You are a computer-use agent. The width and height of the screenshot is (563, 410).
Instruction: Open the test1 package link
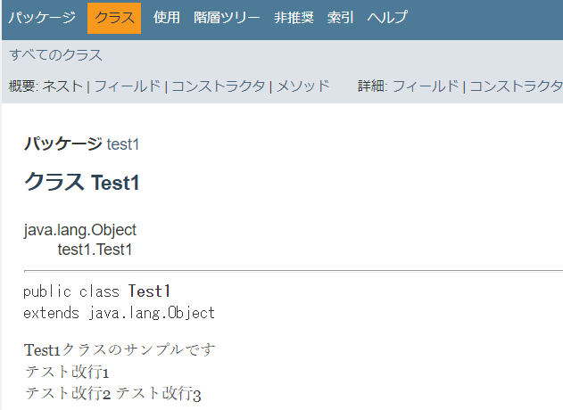(x=123, y=143)
